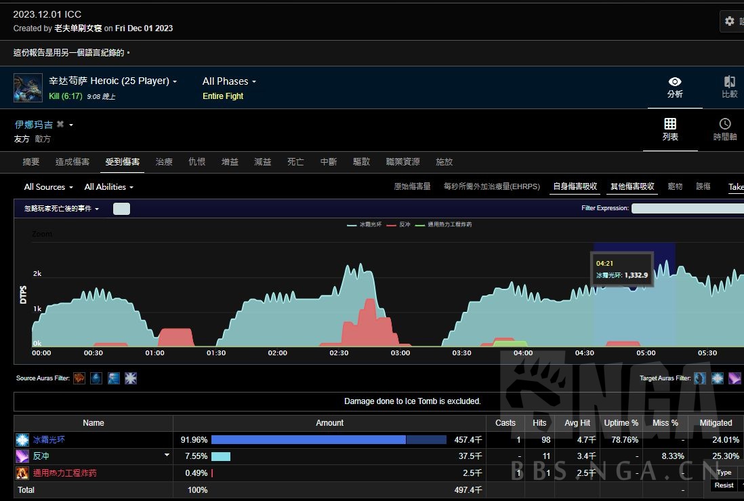The image size is (744, 501).
Task: Open the 分析 (analysis) eye icon view
Action: click(675, 82)
